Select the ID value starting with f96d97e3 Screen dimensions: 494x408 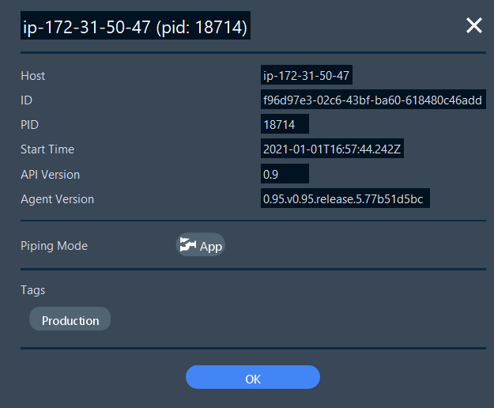pos(373,100)
